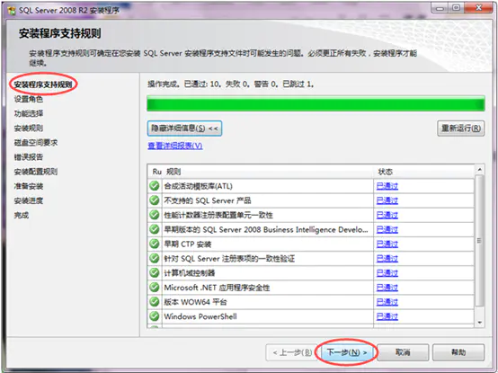This screenshot has width=498, height=373.
Task: Click the check icon for Windows PowerShell
Action: click(x=155, y=316)
